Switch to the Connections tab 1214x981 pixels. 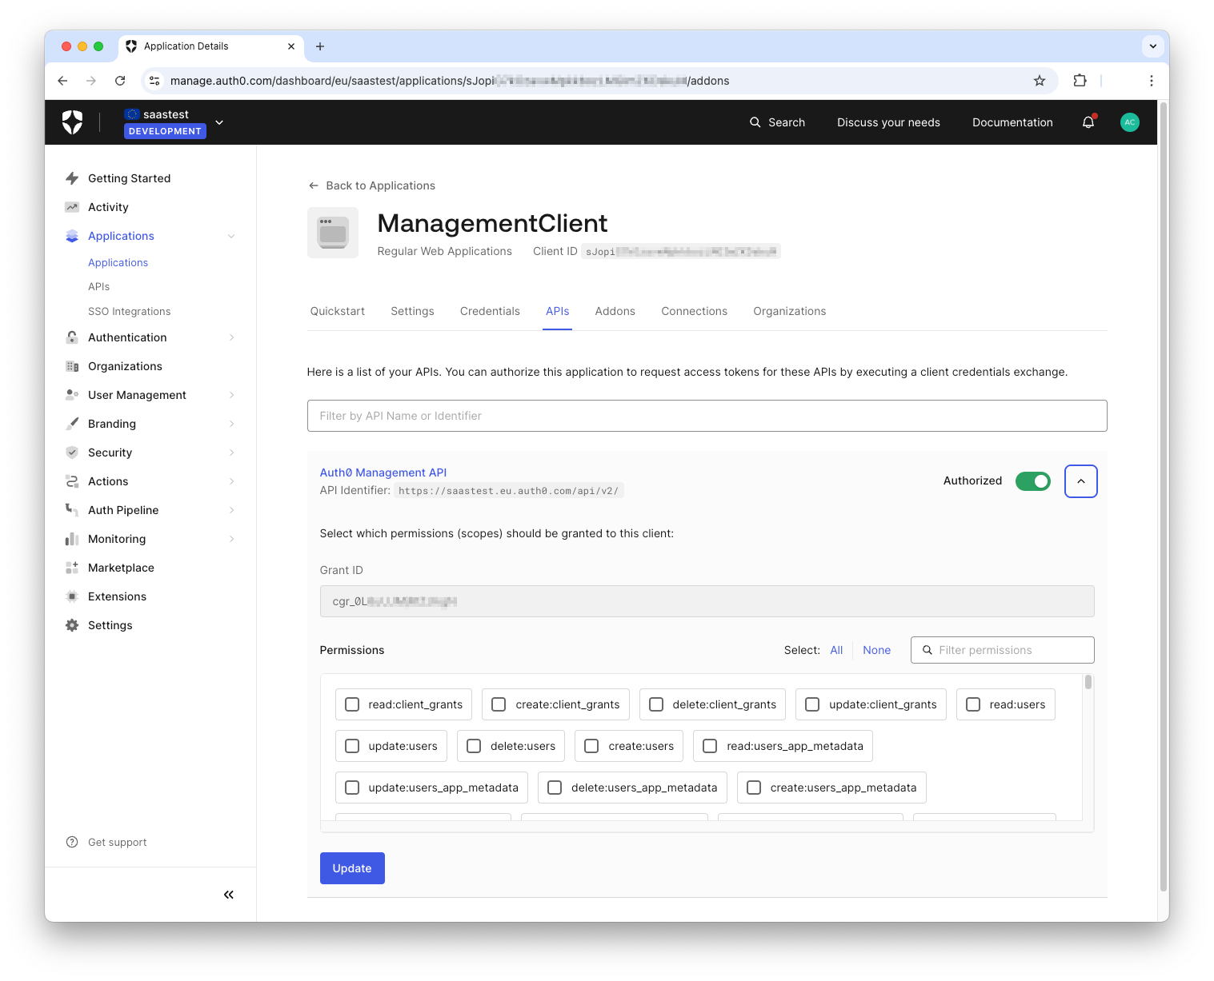(694, 311)
